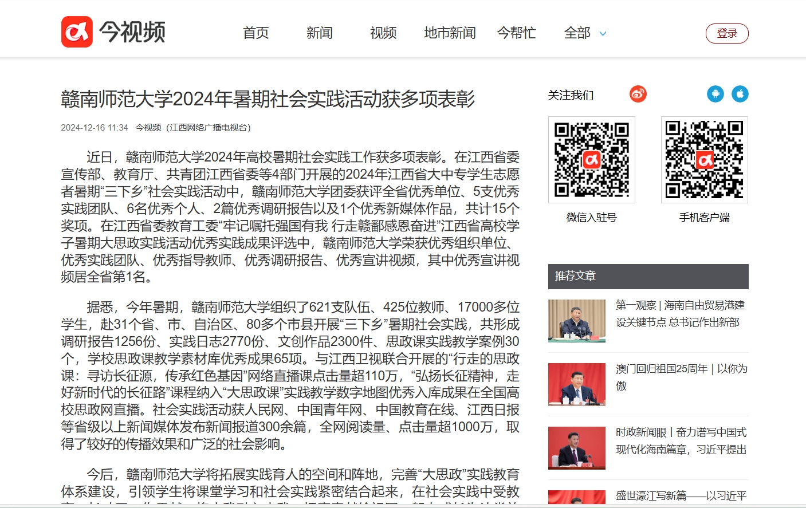806x508 pixels.
Task: Open the Weibo follow icon
Action: (x=638, y=94)
